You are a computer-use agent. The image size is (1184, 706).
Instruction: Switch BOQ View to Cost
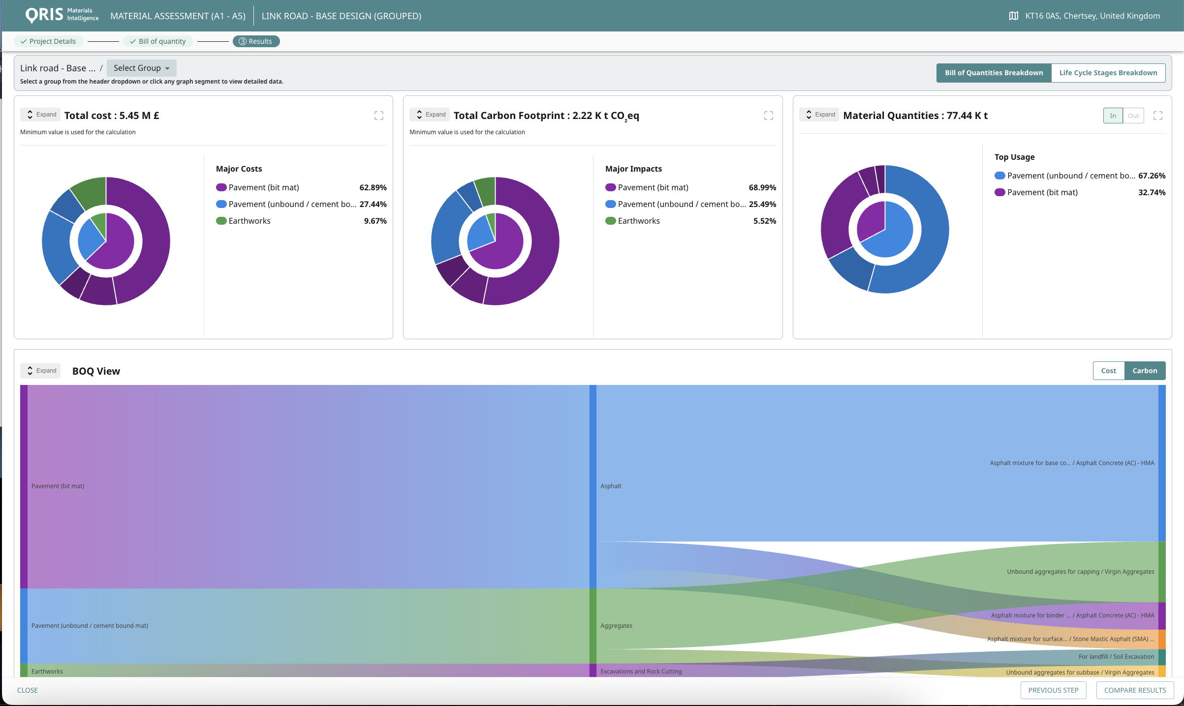pos(1108,371)
